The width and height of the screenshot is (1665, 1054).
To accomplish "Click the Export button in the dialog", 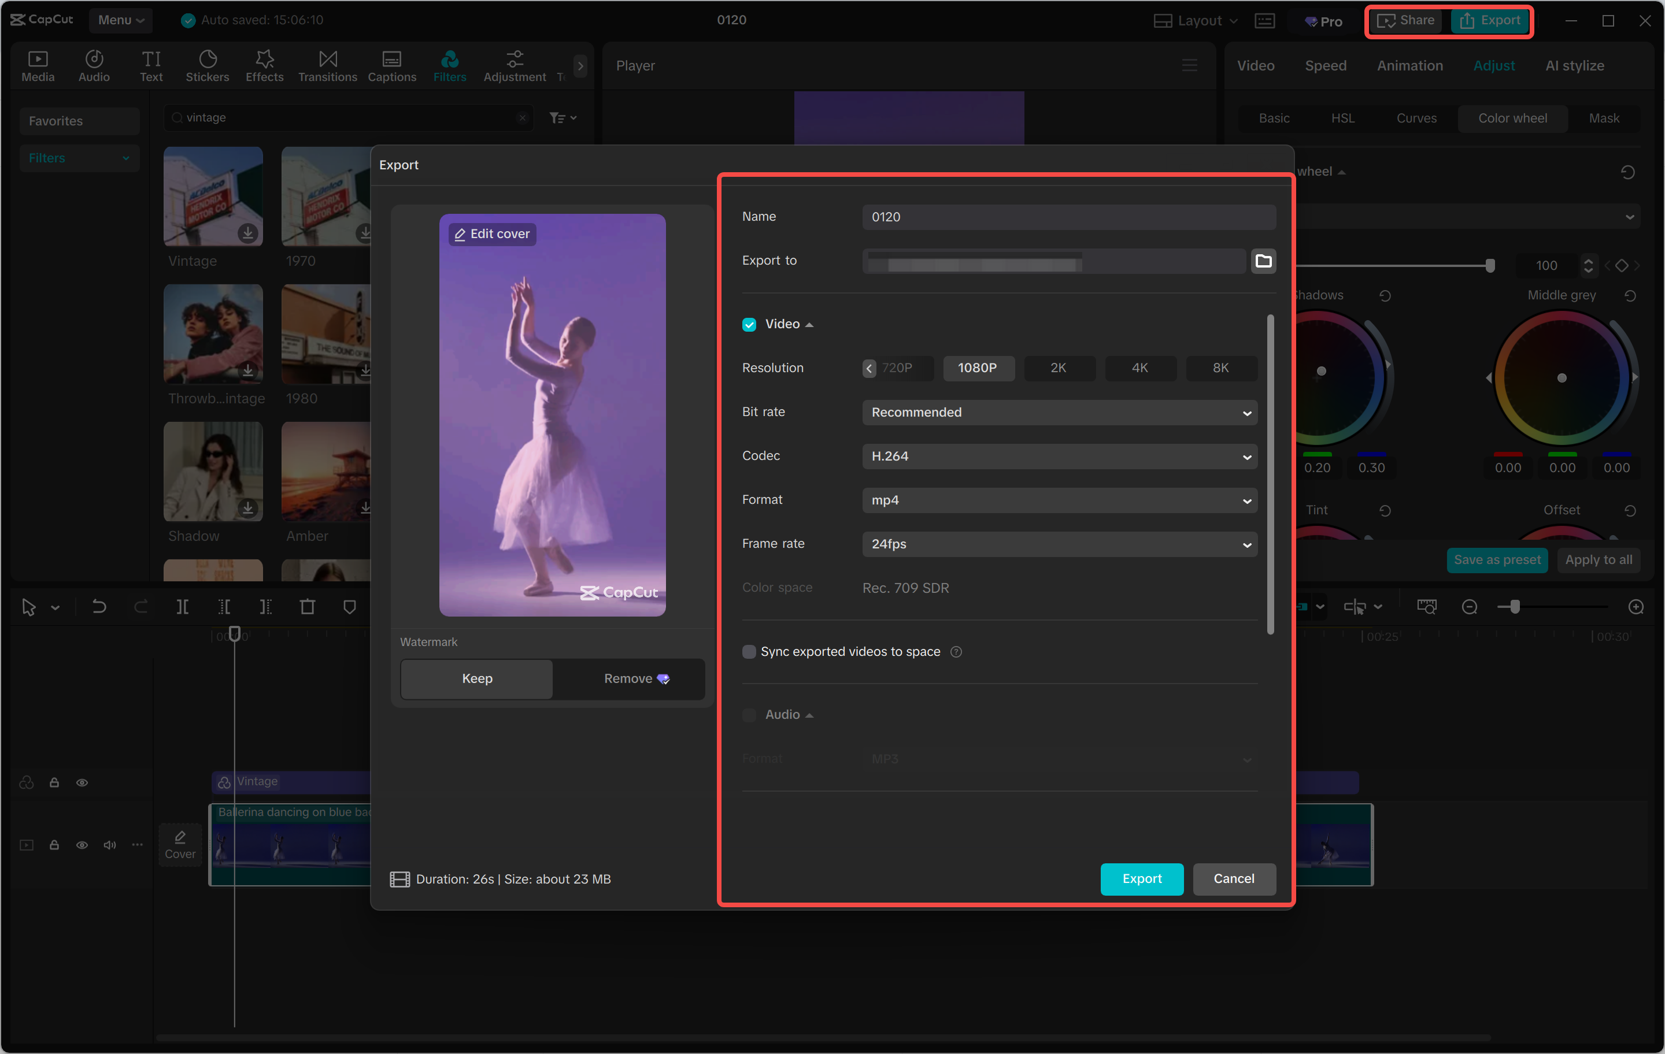I will pos(1142,879).
